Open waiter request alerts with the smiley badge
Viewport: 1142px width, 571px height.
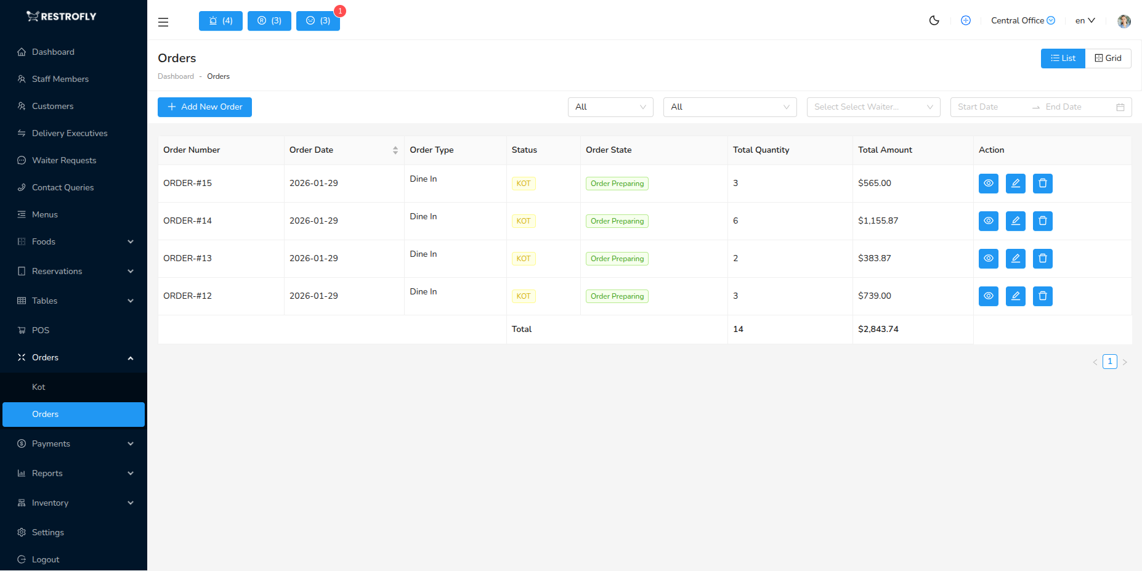coord(317,20)
